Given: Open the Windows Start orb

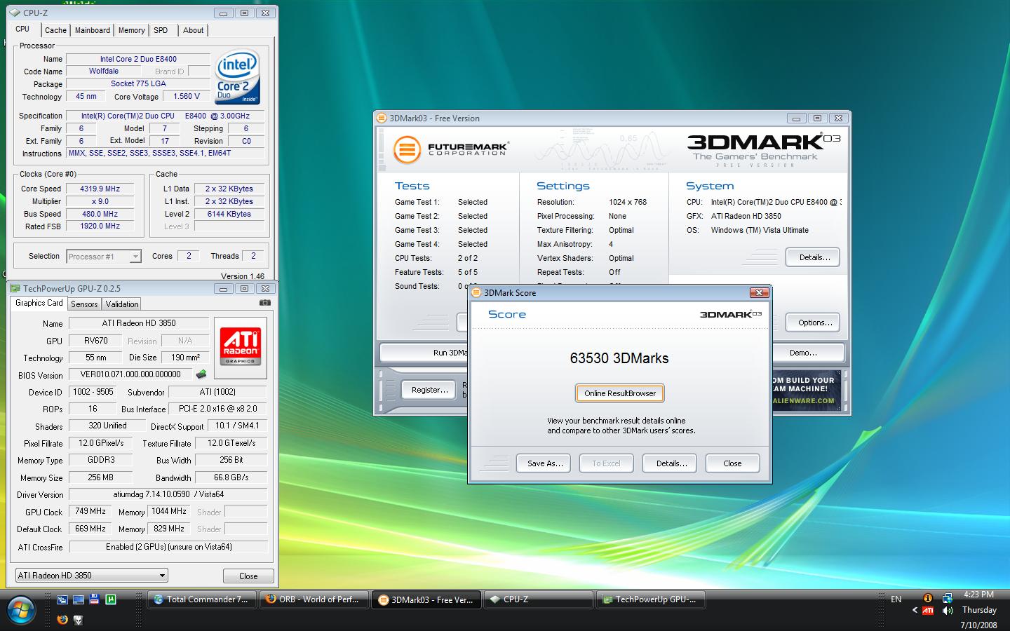Looking at the screenshot, I should click(x=20, y=611).
